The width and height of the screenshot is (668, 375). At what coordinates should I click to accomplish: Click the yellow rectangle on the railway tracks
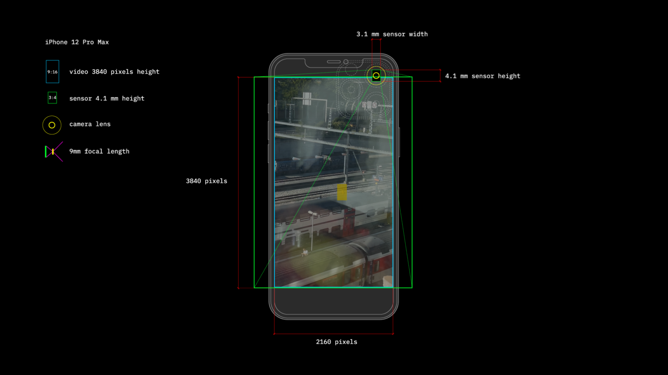(x=342, y=191)
